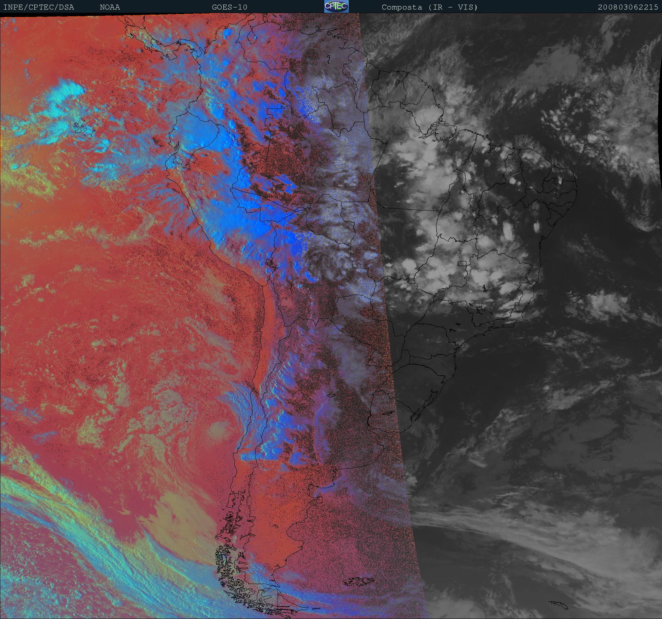
Task: Click the 200803062215 timestamp
Action: [x=628, y=7]
